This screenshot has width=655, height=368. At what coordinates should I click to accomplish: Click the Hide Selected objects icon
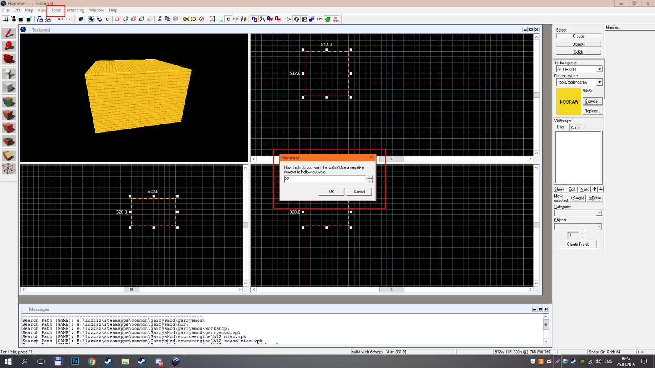tap(118, 19)
